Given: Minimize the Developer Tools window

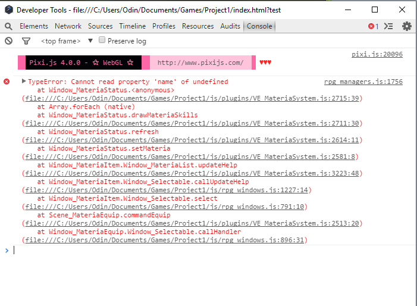Looking at the screenshot, I should (x=348, y=10).
